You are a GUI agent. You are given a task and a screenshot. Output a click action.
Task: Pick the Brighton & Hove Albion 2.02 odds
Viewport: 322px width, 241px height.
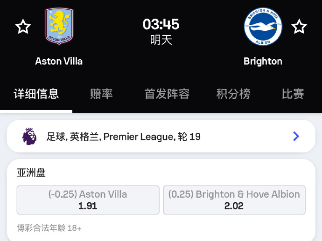click(x=234, y=200)
